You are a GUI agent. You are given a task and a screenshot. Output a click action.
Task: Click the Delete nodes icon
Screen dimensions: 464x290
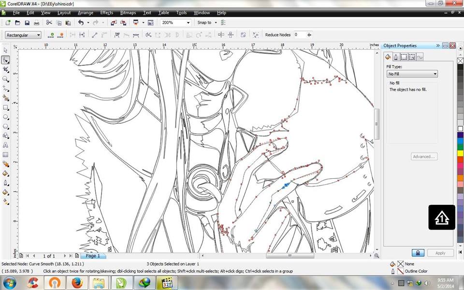(x=60, y=35)
